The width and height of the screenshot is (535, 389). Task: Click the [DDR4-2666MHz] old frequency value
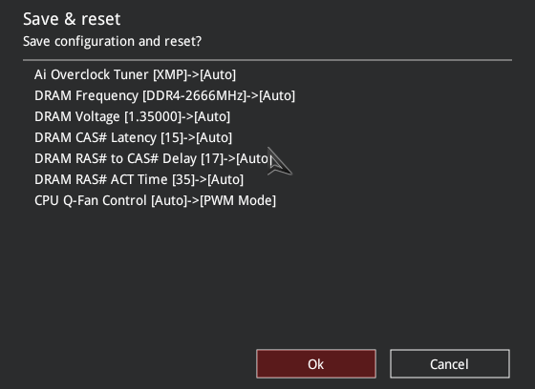tap(194, 95)
